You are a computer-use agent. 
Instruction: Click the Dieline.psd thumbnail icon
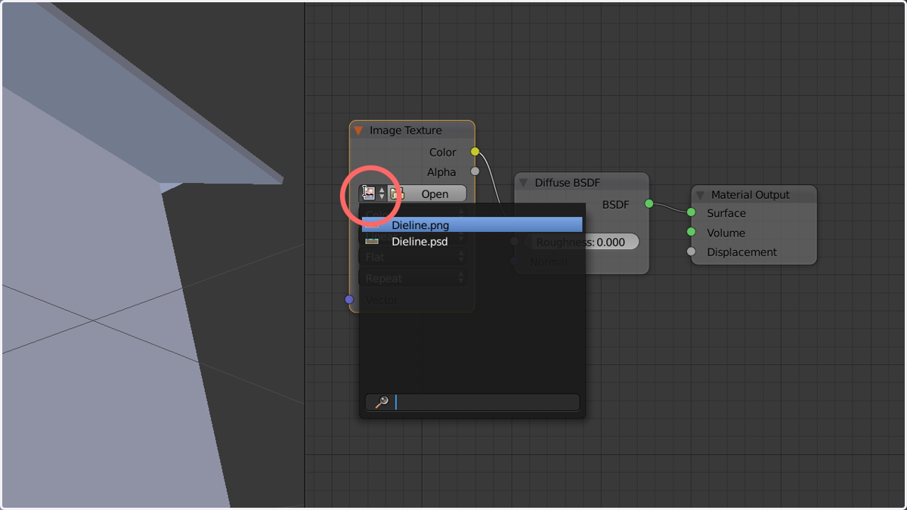point(372,242)
